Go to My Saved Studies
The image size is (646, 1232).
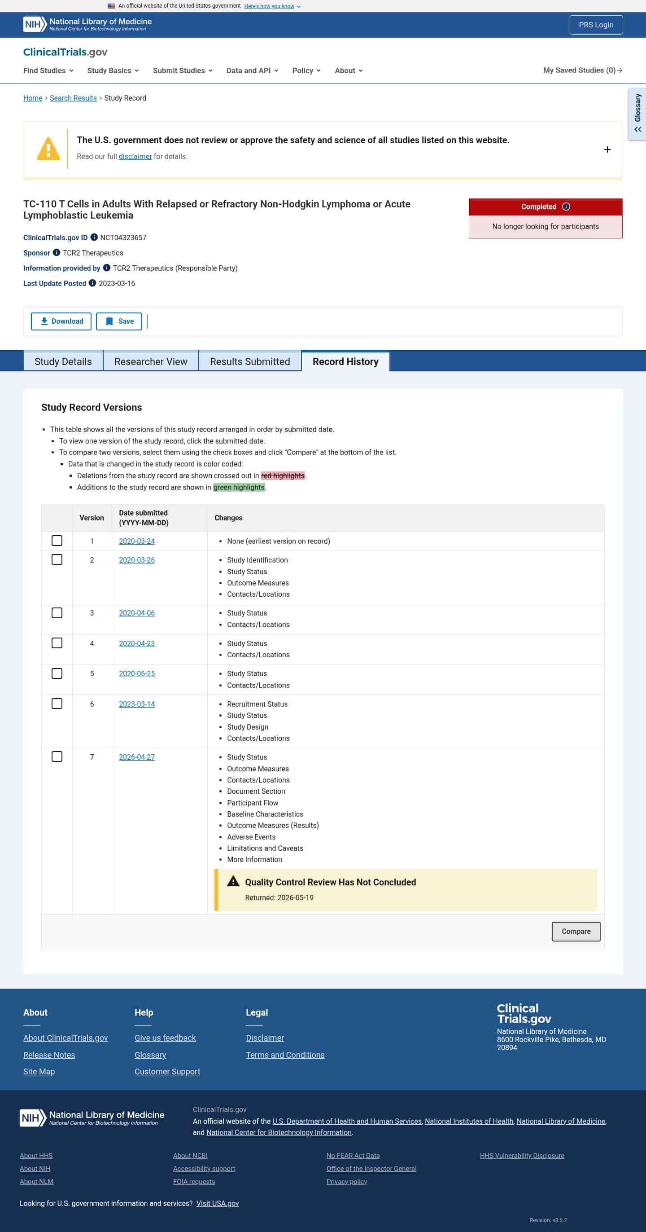(x=582, y=70)
